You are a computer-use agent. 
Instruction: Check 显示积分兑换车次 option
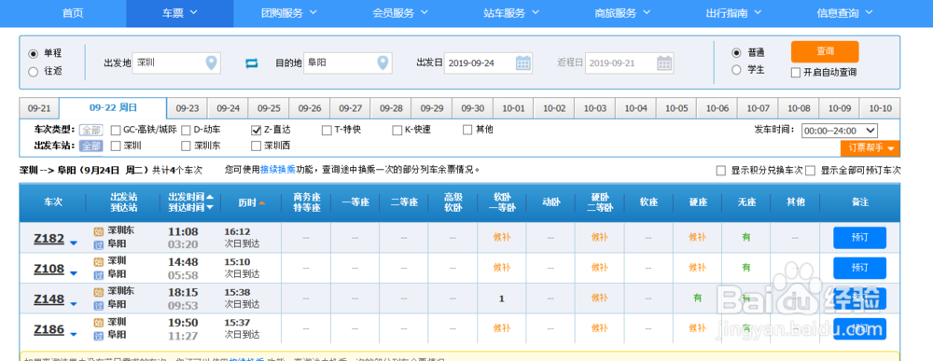[720, 171]
